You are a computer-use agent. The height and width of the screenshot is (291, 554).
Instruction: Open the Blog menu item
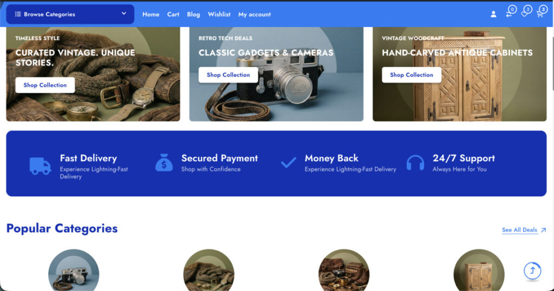coord(193,15)
